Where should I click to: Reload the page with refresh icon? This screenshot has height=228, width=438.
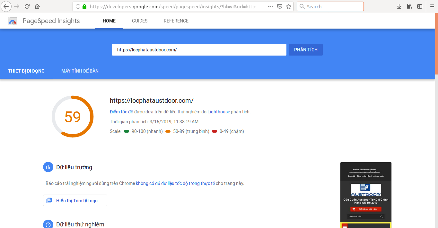pyautogui.click(x=27, y=6)
